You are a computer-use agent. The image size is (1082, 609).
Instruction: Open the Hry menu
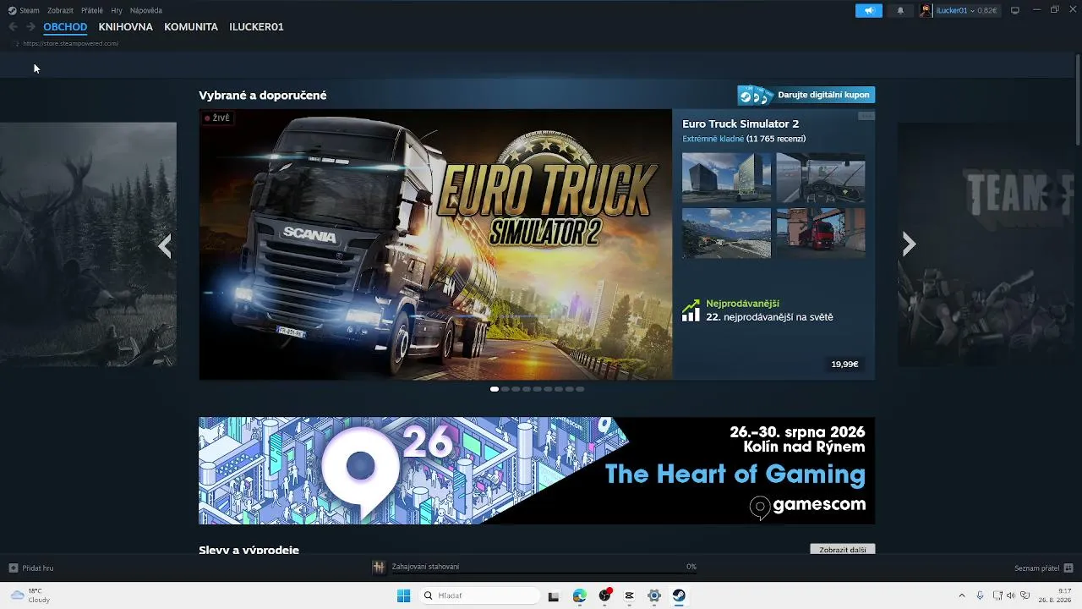117,10
